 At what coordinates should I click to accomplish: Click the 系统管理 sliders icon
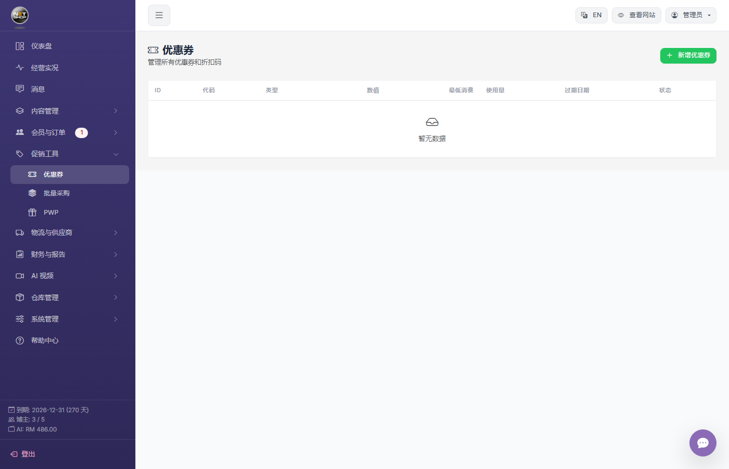20,319
